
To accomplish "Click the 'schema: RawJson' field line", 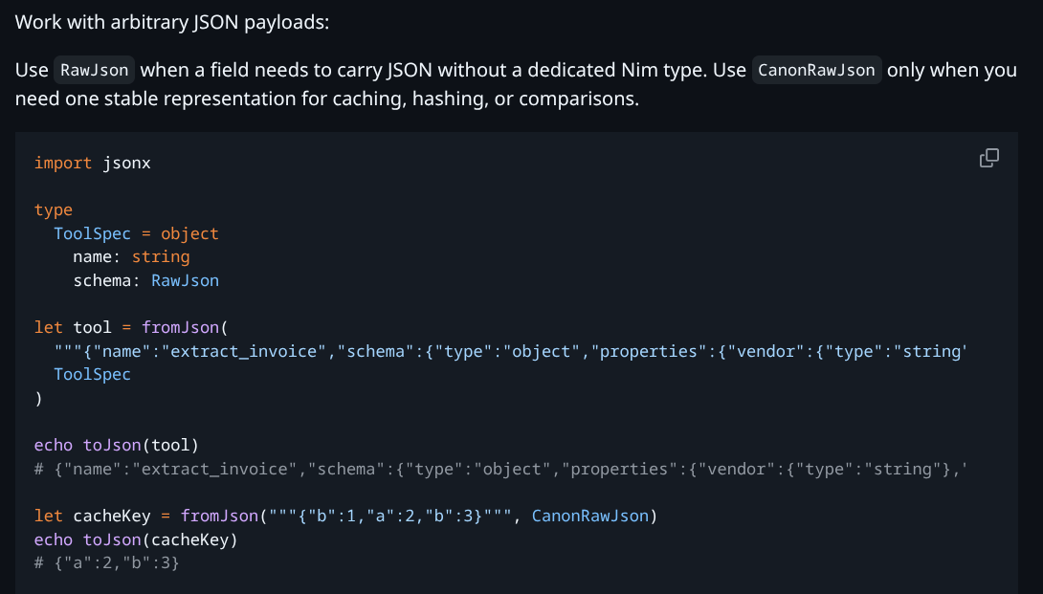I will pyautogui.click(x=145, y=280).
